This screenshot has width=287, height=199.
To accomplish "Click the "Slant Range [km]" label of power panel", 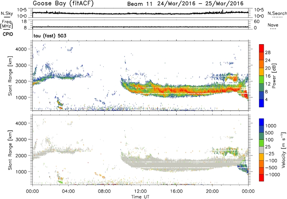I will coord(10,76).
